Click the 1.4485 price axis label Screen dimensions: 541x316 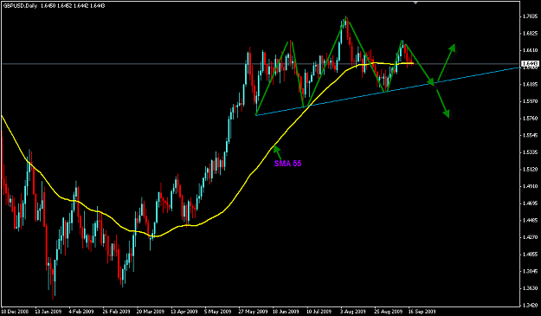[x=531, y=220]
